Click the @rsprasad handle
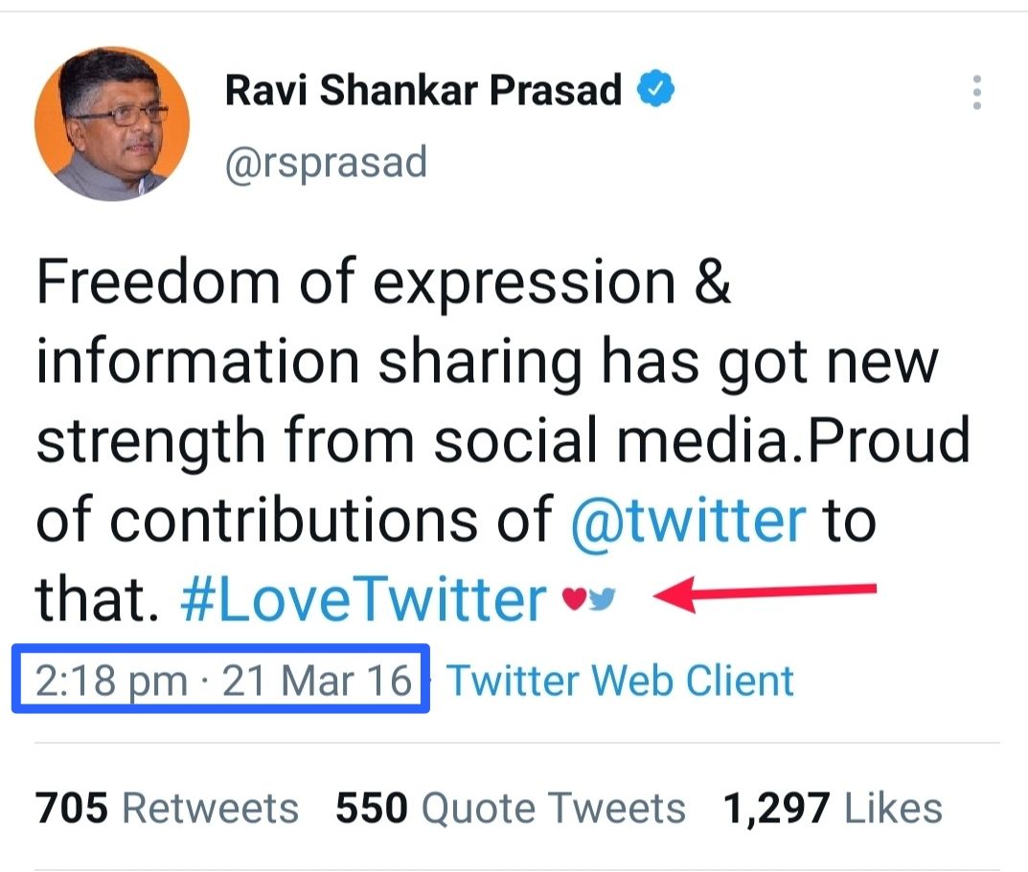Viewport: 1028px width, 872px height. pyautogui.click(x=326, y=163)
